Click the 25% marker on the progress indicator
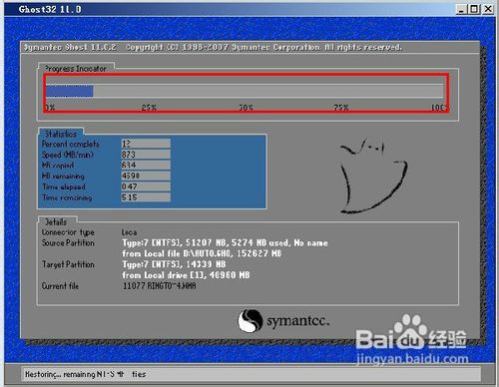499x387 pixels. (x=149, y=108)
